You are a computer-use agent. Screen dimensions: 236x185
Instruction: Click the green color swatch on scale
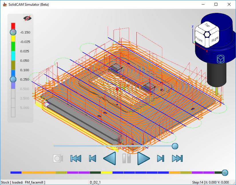(x=13, y=46)
